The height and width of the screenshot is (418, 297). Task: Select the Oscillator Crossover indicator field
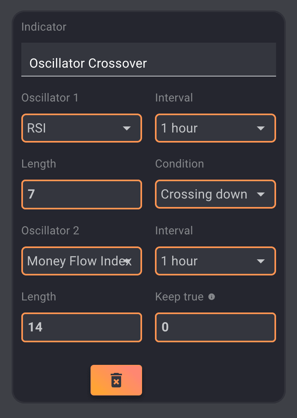148,63
